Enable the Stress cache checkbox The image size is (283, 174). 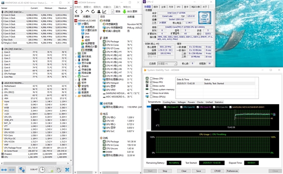point(151,86)
